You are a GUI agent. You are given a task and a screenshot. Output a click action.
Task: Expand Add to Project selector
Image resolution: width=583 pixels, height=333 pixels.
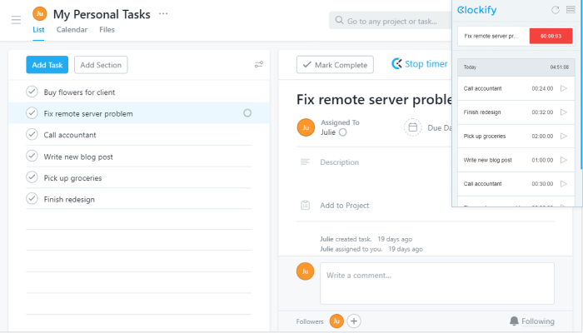345,206
